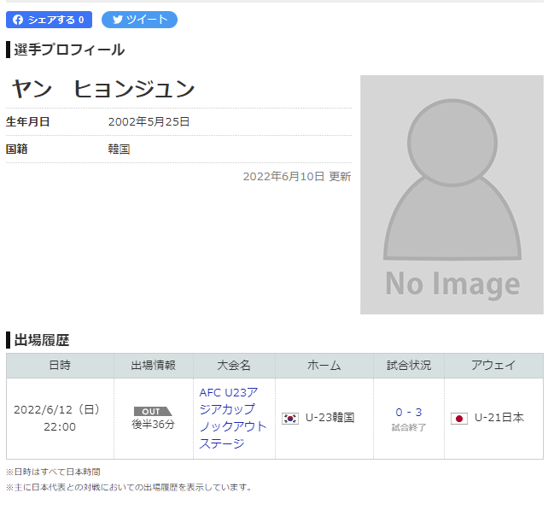Viewport: 554px width, 528px height.
Task: Click the Facebook logo icon
Action: pyautogui.click(x=18, y=20)
